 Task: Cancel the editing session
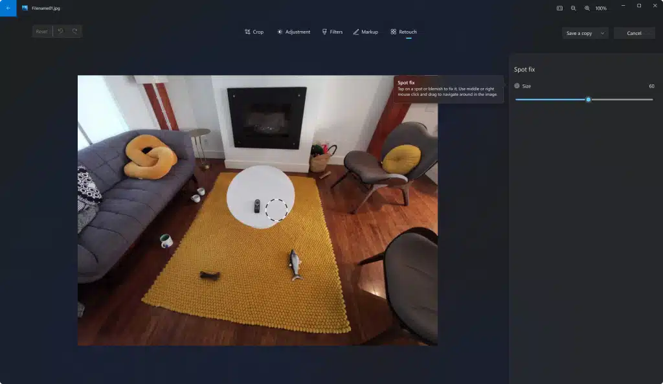click(x=634, y=33)
